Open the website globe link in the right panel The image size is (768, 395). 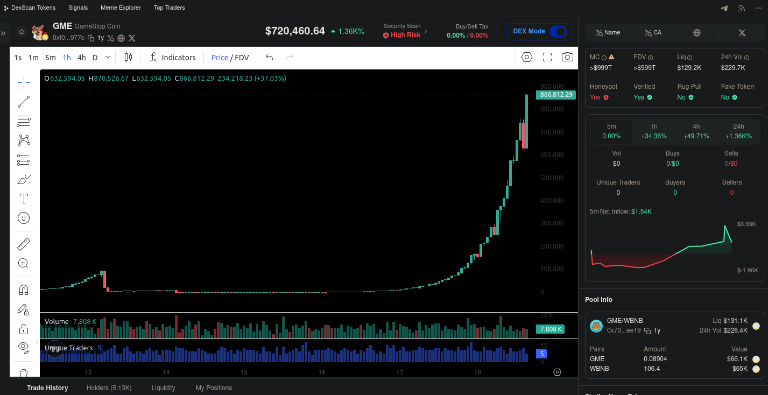pos(697,33)
